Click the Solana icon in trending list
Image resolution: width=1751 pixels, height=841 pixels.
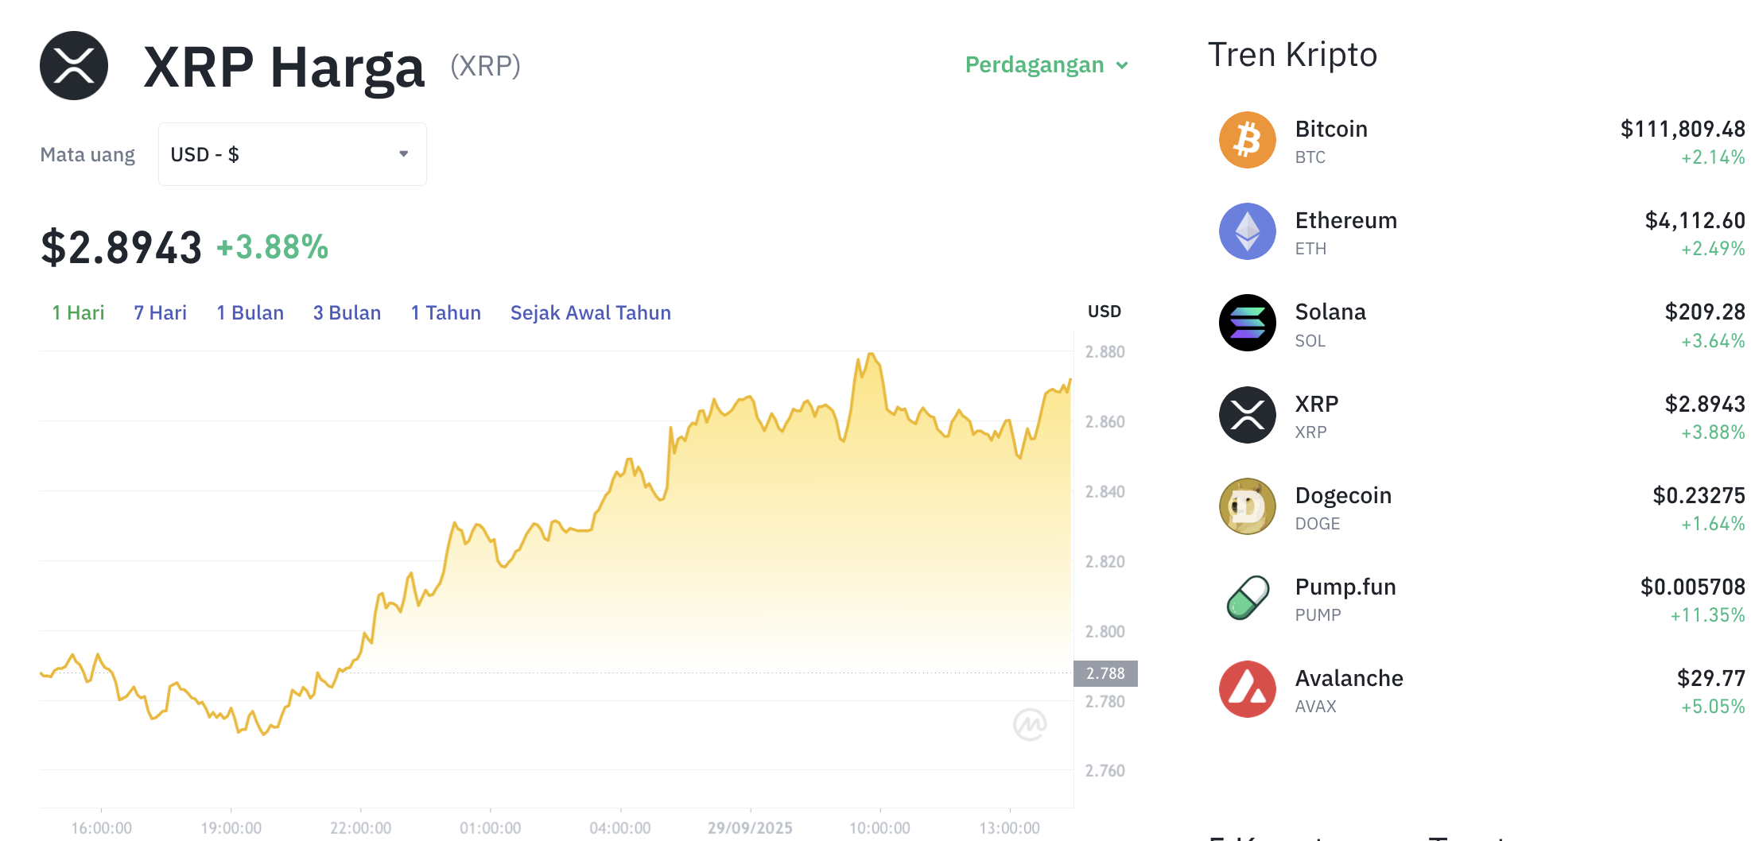[x=1247, y=323]
